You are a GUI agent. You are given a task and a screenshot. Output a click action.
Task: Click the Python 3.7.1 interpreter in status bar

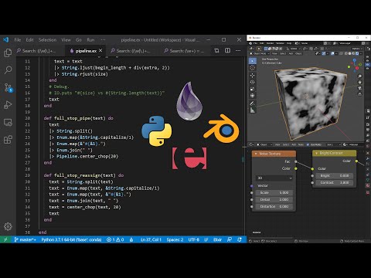pyautogui.click(x=71, y=239)
